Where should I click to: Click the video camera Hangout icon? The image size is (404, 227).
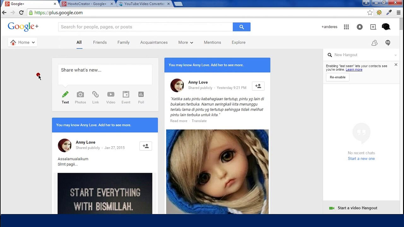pos(332,208)
